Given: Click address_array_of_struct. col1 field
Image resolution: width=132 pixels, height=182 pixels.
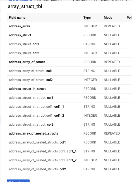Looking at the screenshot, I should click(x=31, y=71).
